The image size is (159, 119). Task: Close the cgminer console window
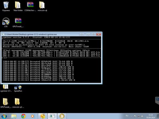point(99,34)
